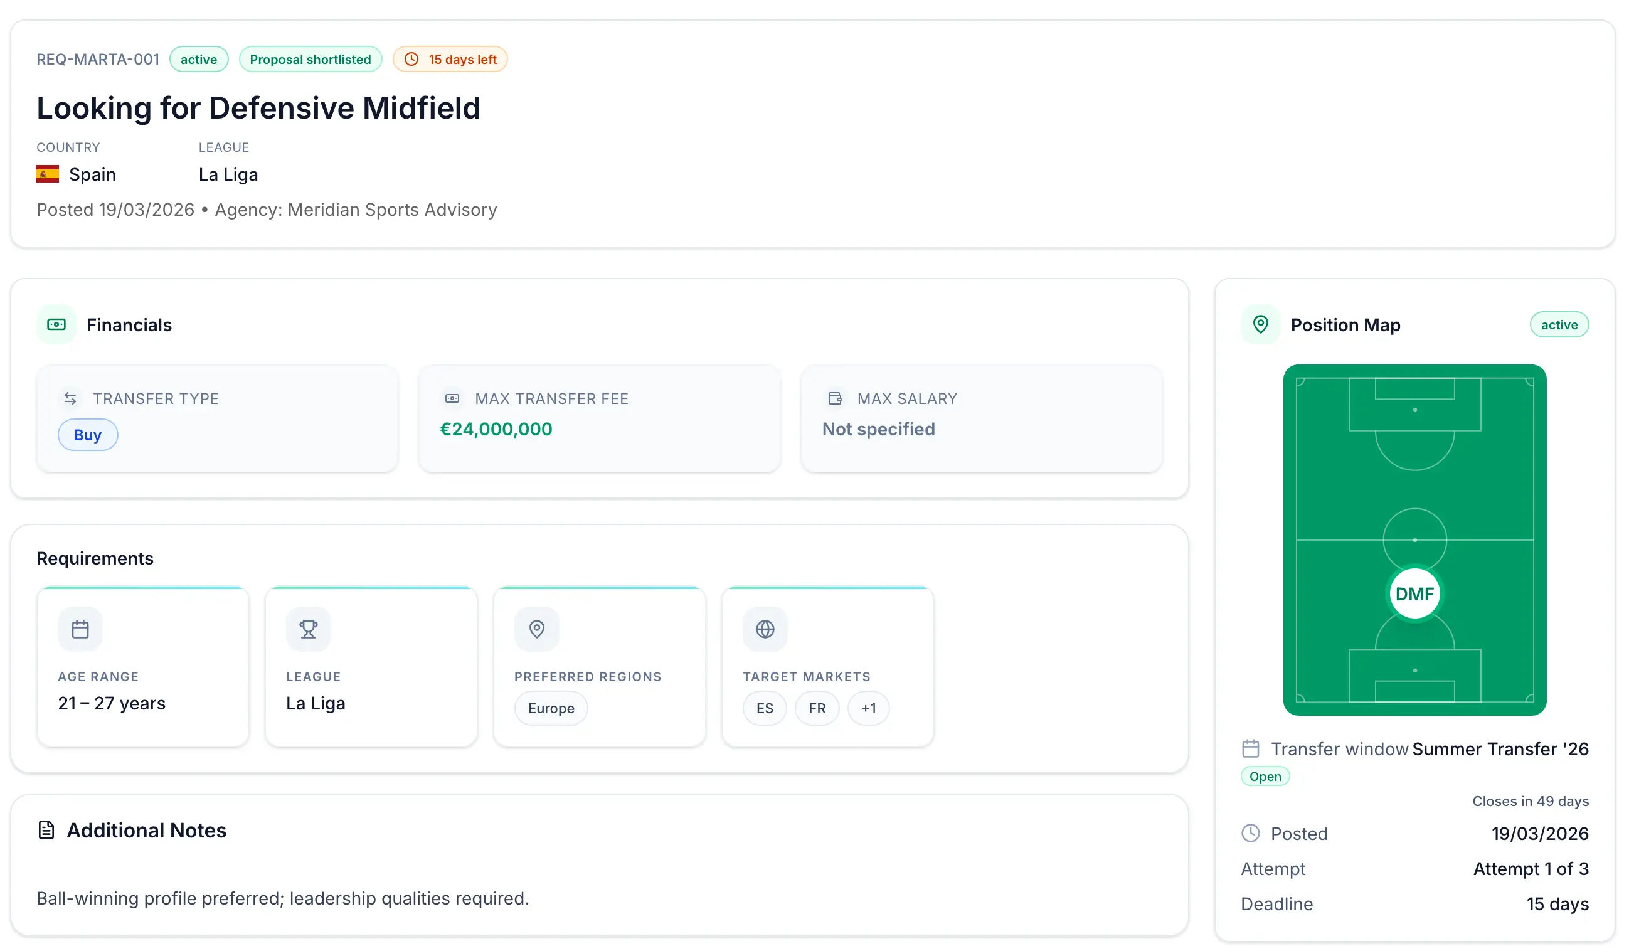Click the Posted clock icon
The width and height of the screenshot is (1629, 951).
tap(1251, 833)
